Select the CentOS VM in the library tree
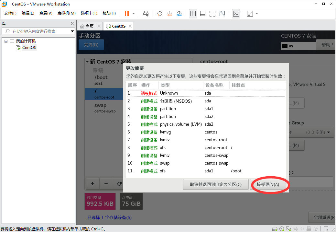 click(x=29, y=47)
